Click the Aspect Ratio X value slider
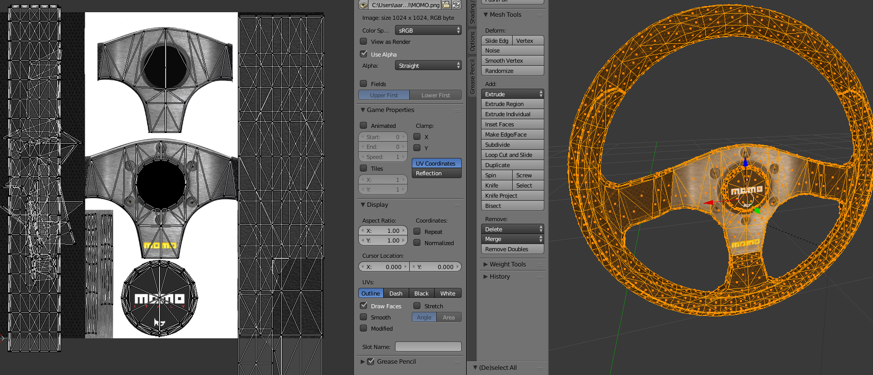 tap(383, 231)
